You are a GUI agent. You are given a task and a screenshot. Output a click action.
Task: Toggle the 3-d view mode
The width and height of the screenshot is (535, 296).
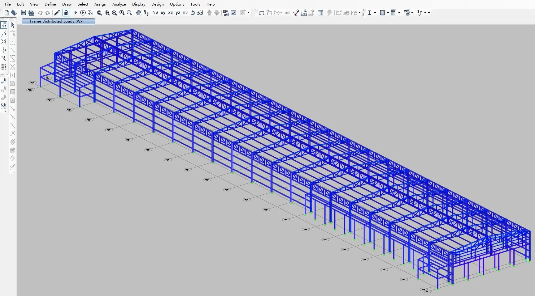pos(155,13)
